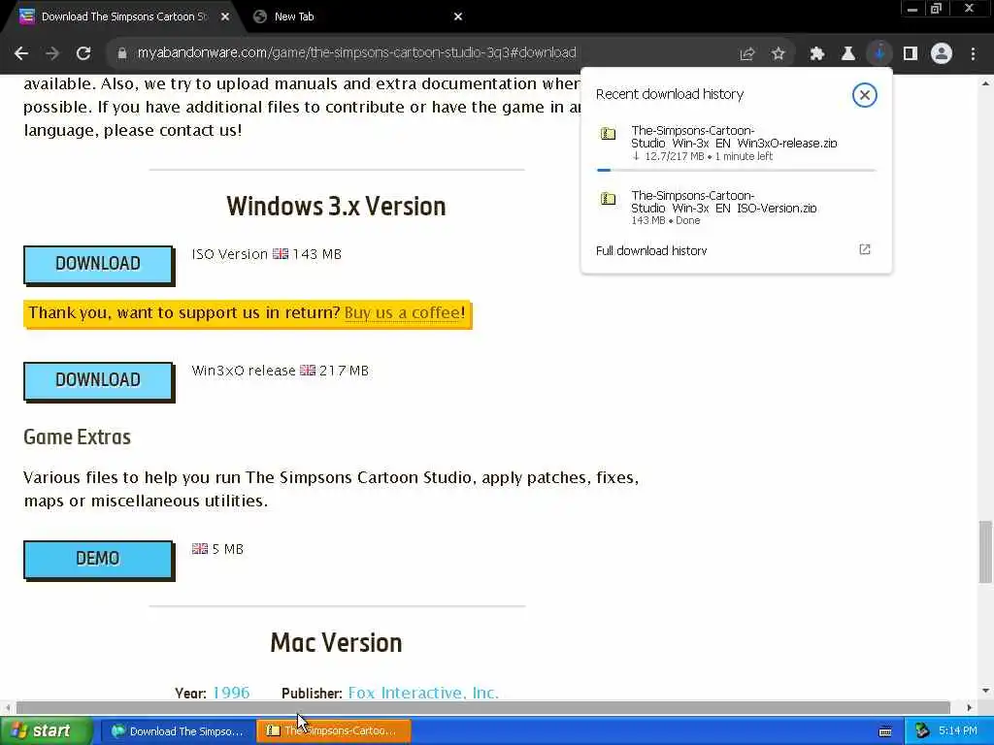
Task: Click the address bar URL
Action: [356, 52]
